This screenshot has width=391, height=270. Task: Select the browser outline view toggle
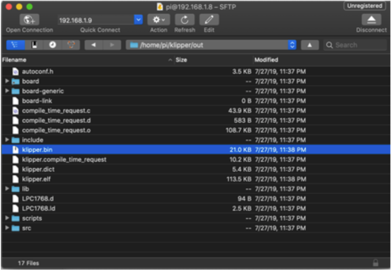coord(15,45)
